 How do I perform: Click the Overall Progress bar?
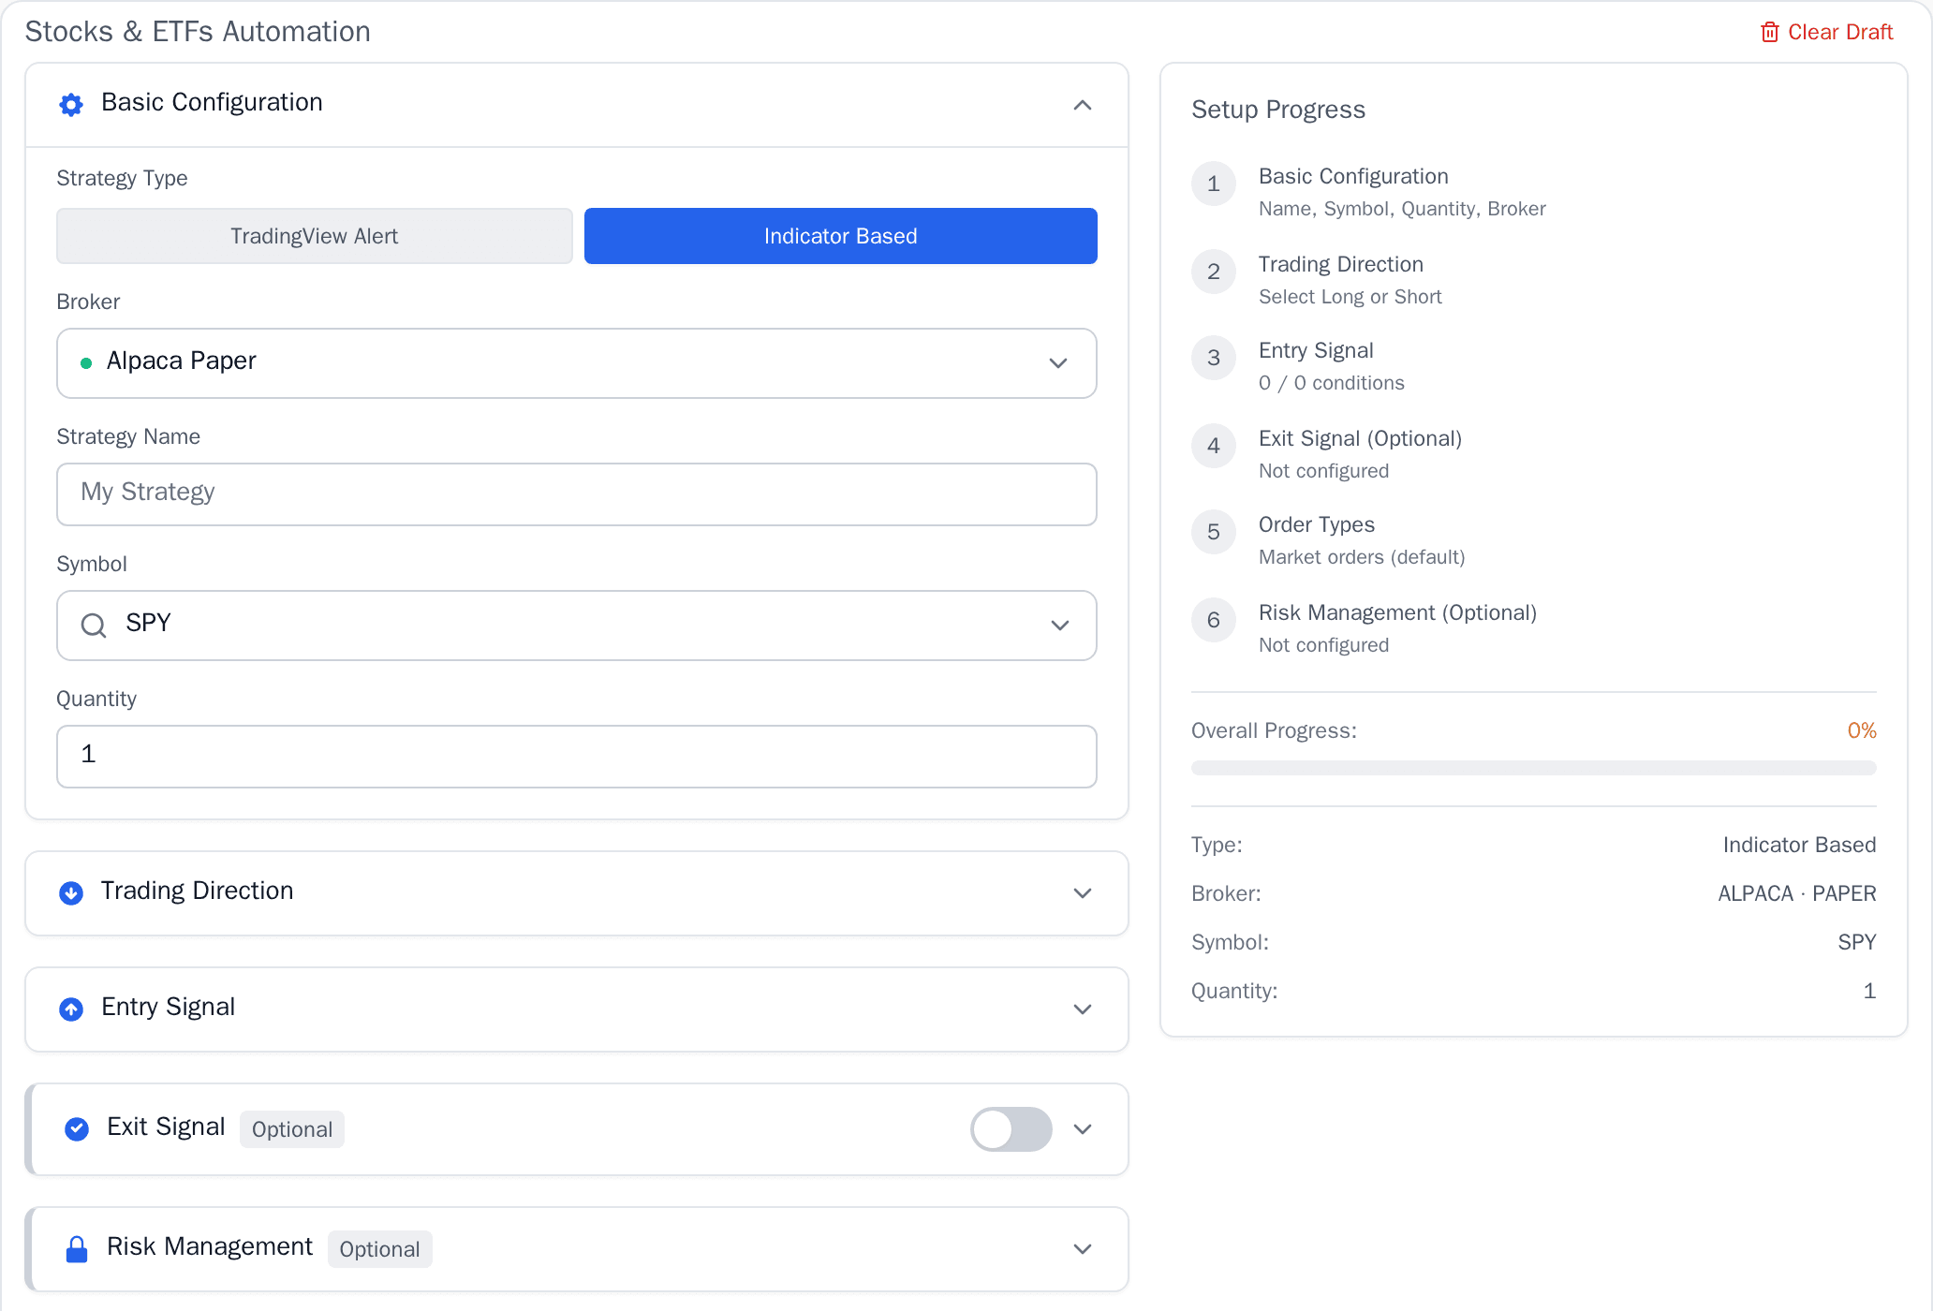(1534, 768)
